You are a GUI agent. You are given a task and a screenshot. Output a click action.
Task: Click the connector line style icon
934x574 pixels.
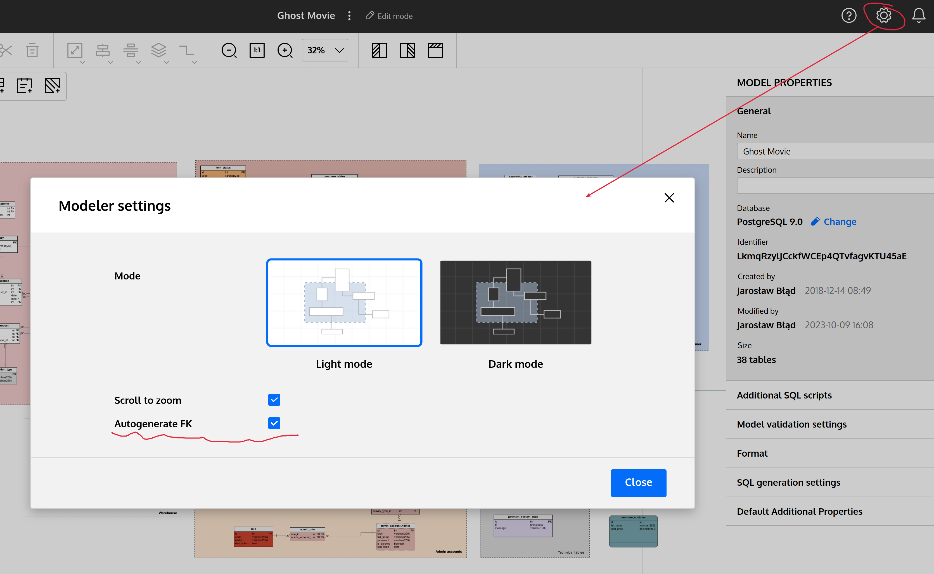pos(186,50)
